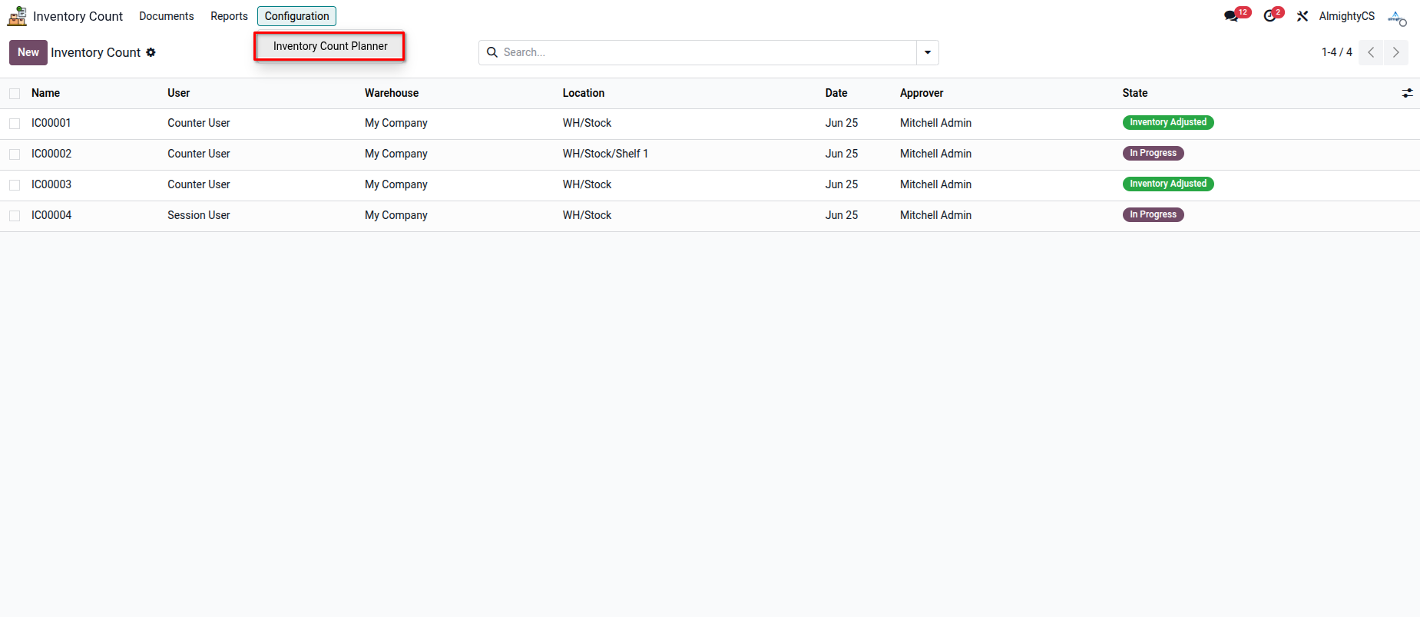Click the gear icon beside Inventory Count

point(151,52)
